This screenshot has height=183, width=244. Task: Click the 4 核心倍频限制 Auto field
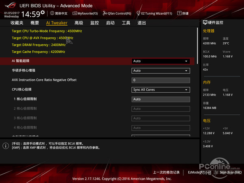[x=161, y=128]
